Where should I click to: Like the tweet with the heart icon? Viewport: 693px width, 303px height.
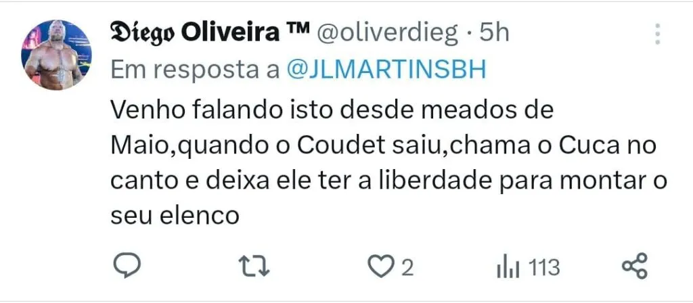(x=381, y=266)
